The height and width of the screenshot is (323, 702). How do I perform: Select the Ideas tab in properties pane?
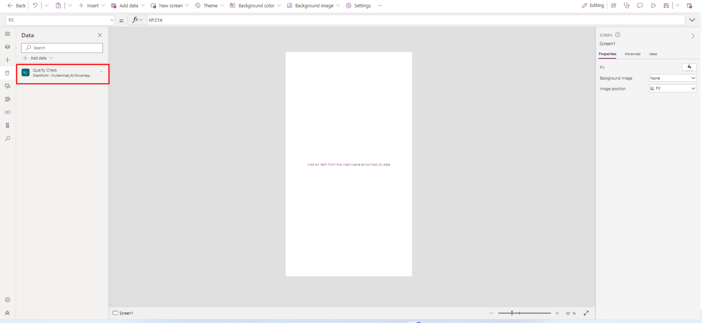point(653,53)
